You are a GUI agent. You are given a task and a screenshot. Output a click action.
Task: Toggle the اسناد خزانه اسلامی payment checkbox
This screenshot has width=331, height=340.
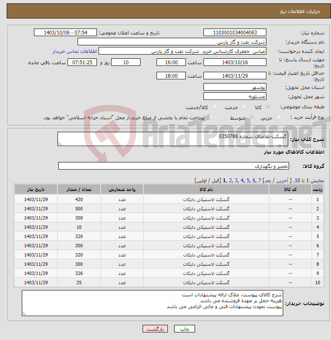click(x=210, y=117)
